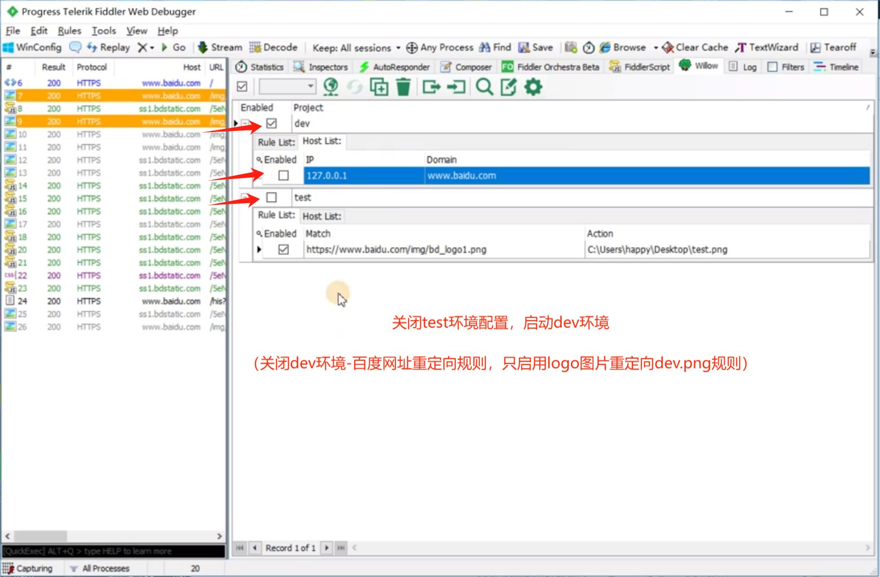Toggle the Willow global enable checkbox
Screen dimensions: 880x577
[x=242, y=86]
